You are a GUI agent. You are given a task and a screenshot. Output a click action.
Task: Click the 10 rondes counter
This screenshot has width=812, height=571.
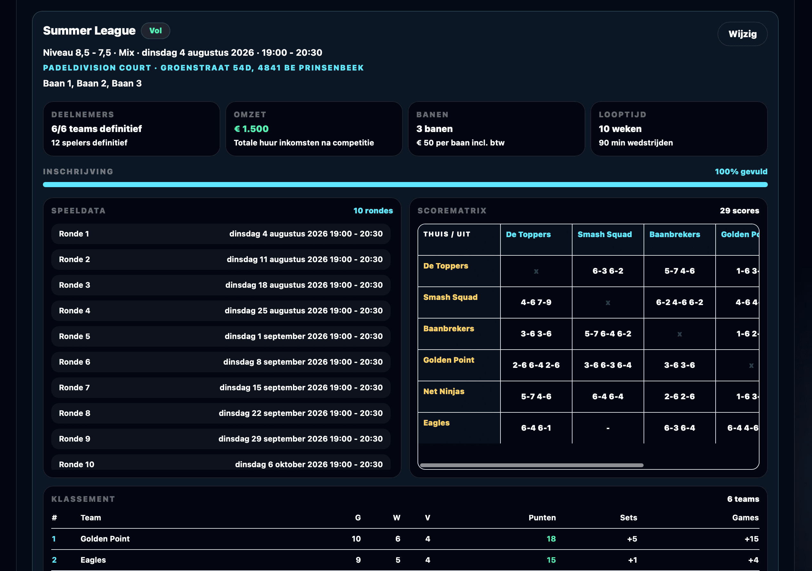click(373, 211)
